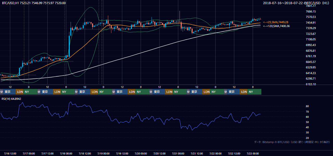
Task: Click price axis value 6761.19
Action: (311, 56)
